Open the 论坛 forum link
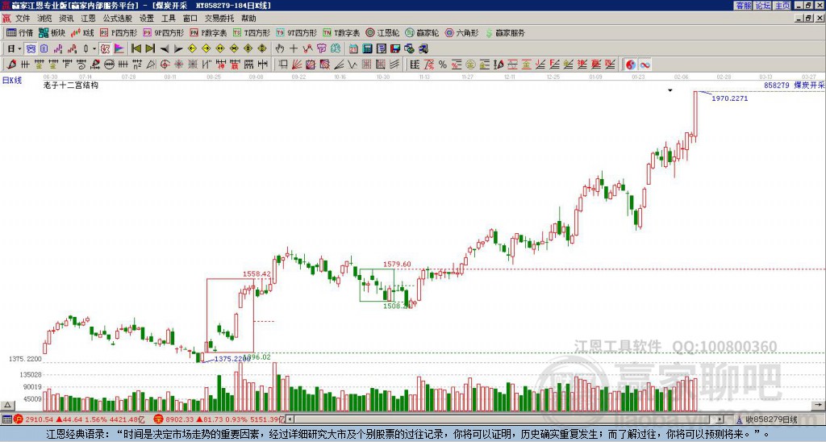 762,6
